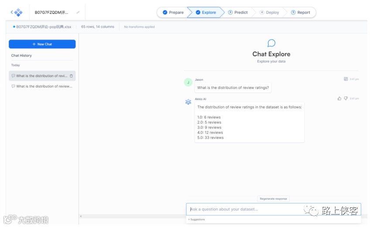Viewport: 370px width, 227px height.
Task: Click the '5.0: 33 reviews' line
Action: coord(210,138)
